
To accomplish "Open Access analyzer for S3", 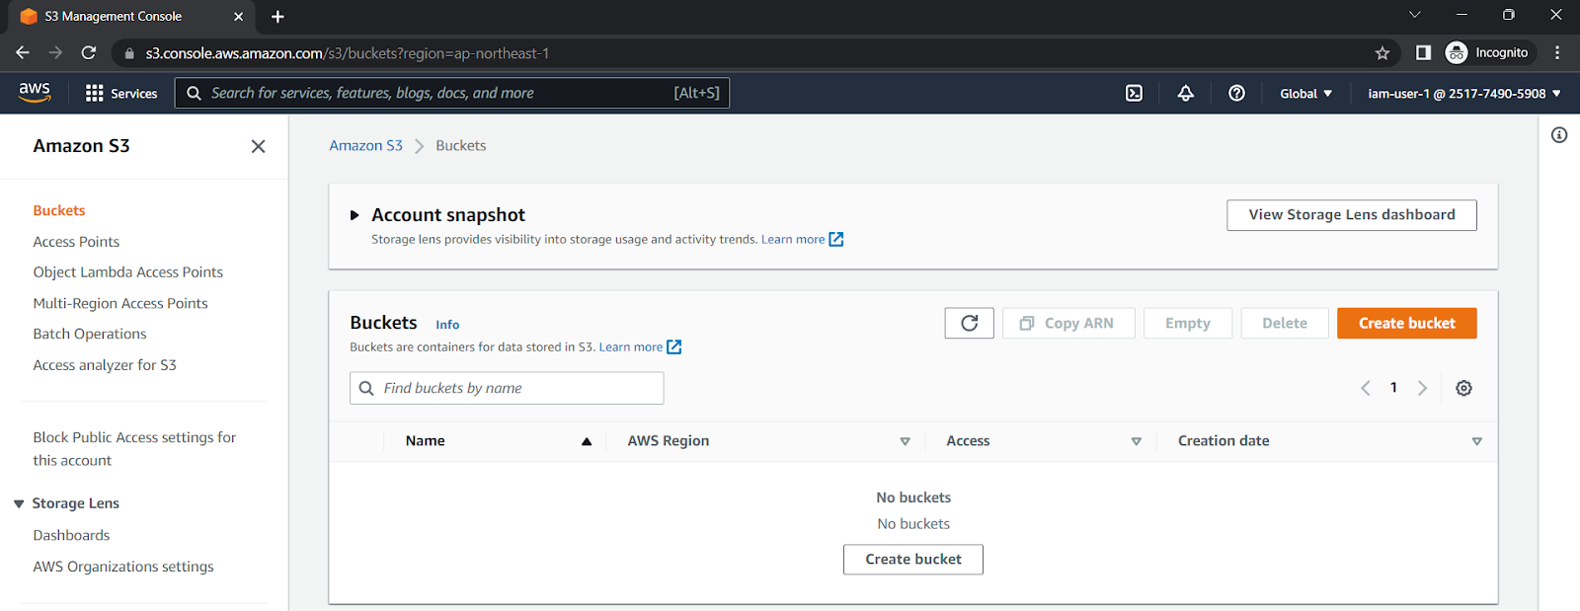I will click(x=105, y=365).
